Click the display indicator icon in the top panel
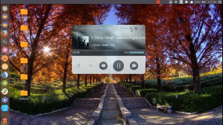The image size is (223, 125). (x=171, y=2)
